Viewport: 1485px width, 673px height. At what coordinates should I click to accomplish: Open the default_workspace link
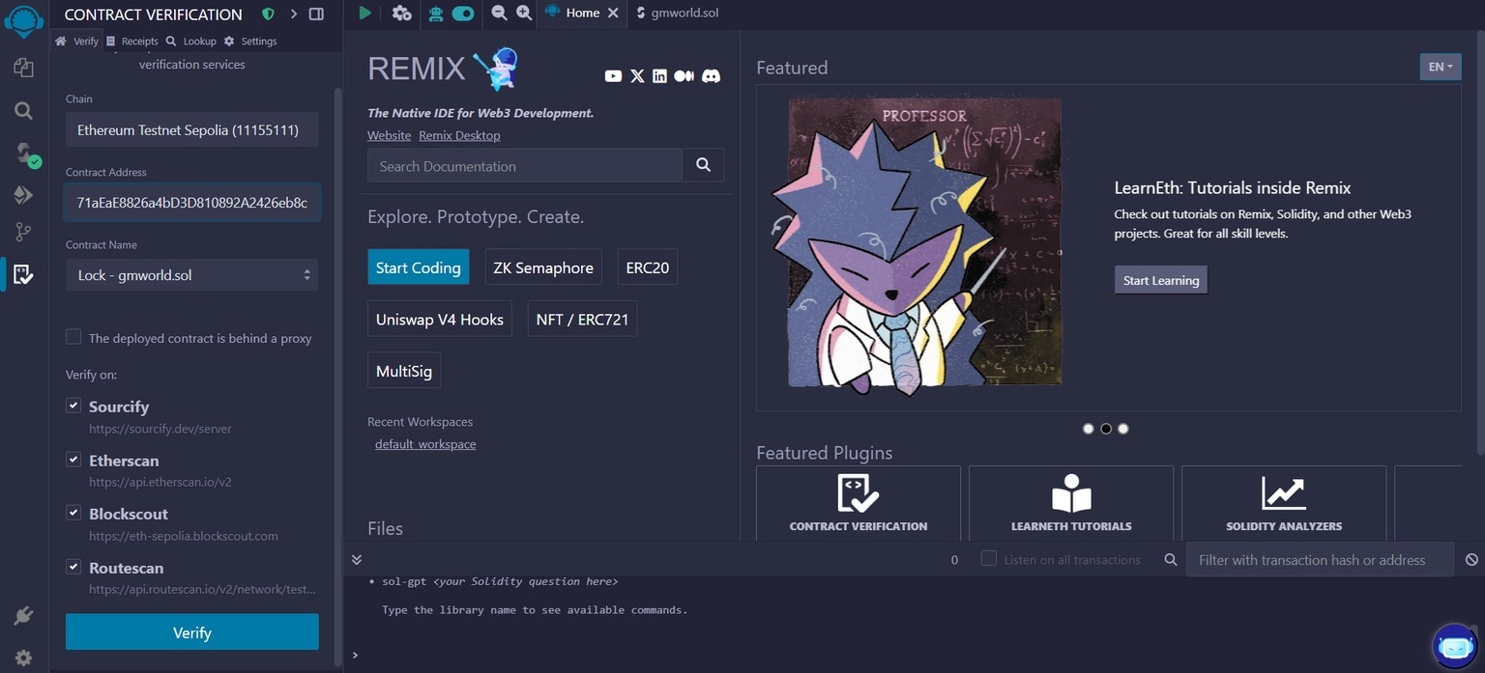click(425, 443)
